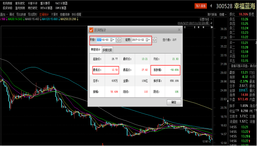Click 隐藏 to hide side panel

pyautogui.click(x=223, y=14)
